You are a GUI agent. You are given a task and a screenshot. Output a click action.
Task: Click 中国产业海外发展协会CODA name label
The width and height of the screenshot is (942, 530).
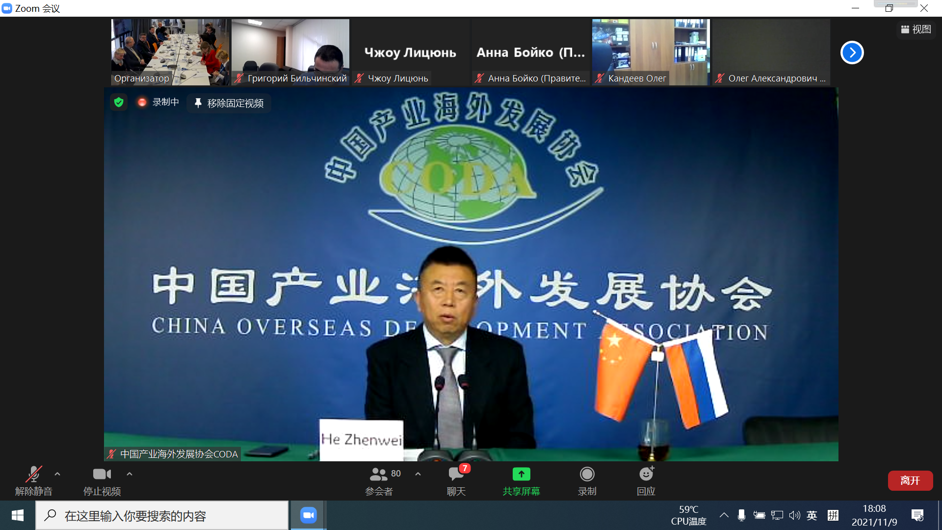click(173, 454)
